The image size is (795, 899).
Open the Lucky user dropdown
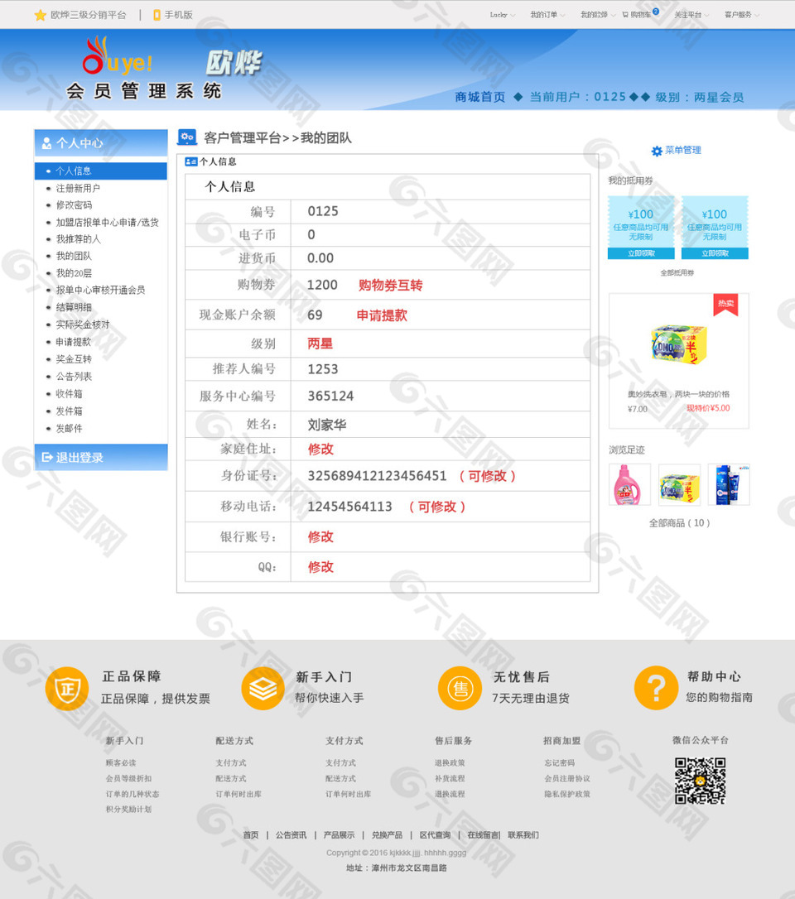pos(502,15)
